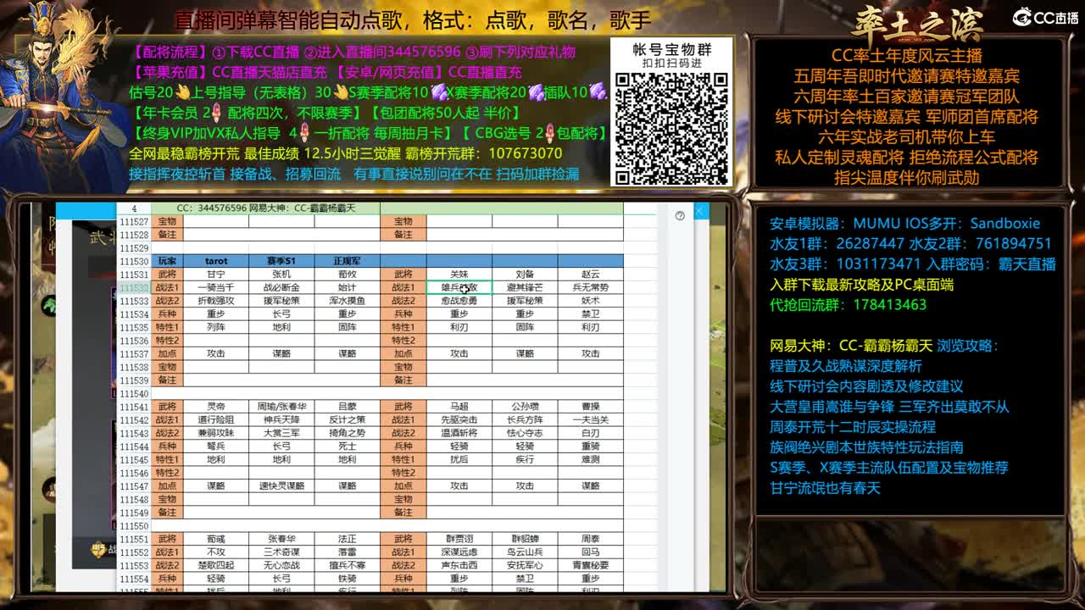Click the '白刃' cell
The width and height of the screenshot is (1085, 610).
tap(590, 433)
